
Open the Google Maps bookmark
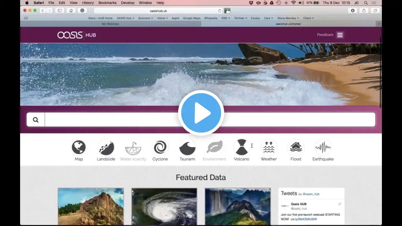[x=192, y=18]
